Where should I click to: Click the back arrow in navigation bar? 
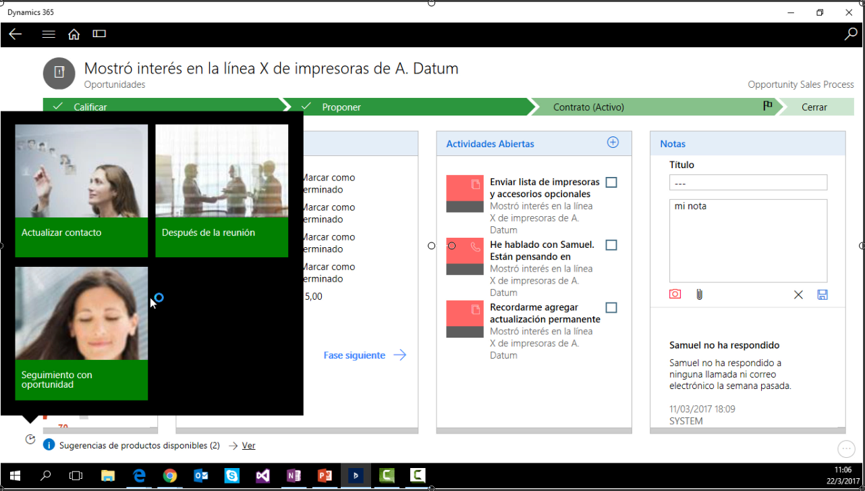15,34
